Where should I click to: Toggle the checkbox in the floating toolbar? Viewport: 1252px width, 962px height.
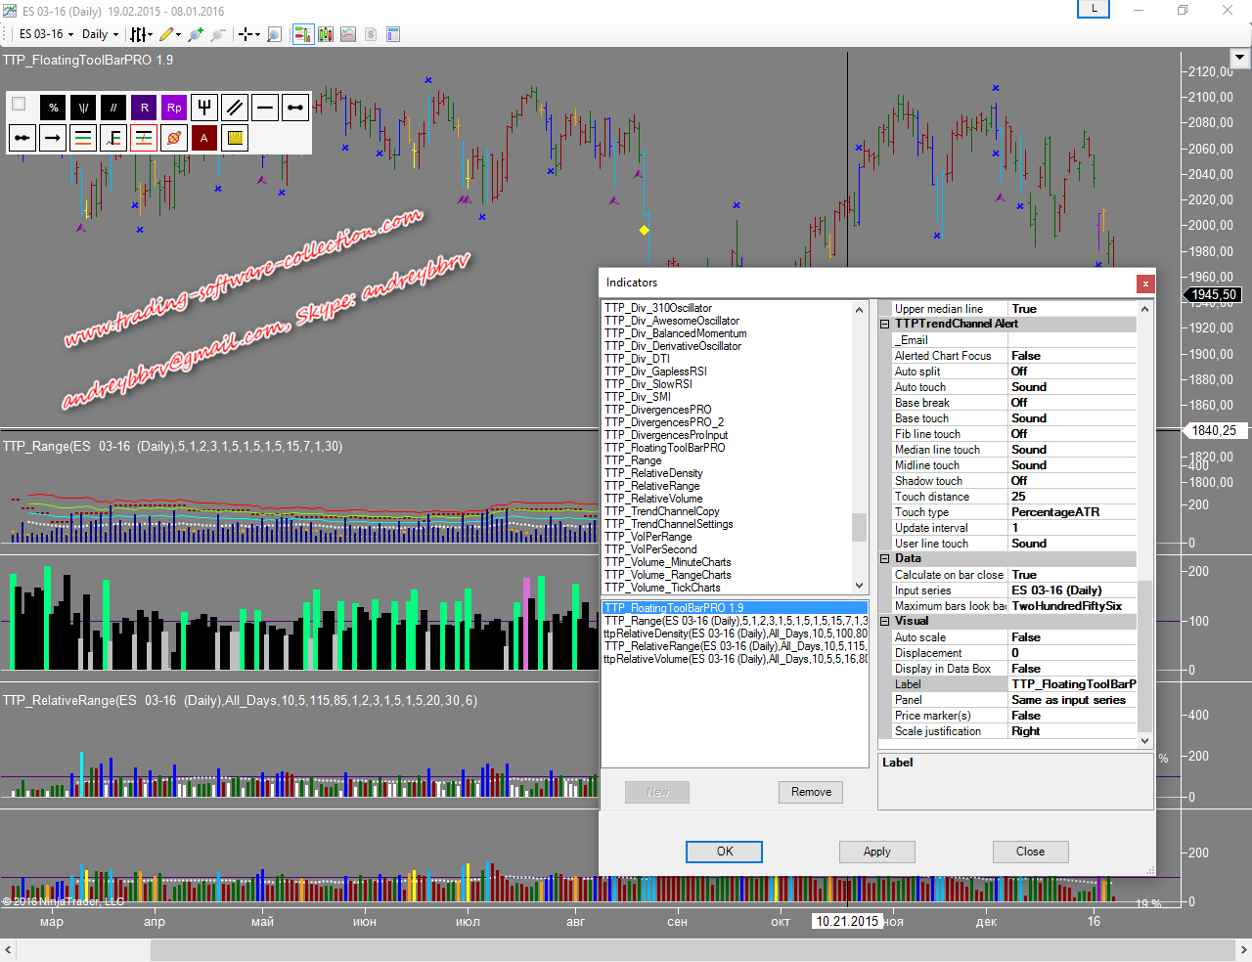[x=19, y=104]
